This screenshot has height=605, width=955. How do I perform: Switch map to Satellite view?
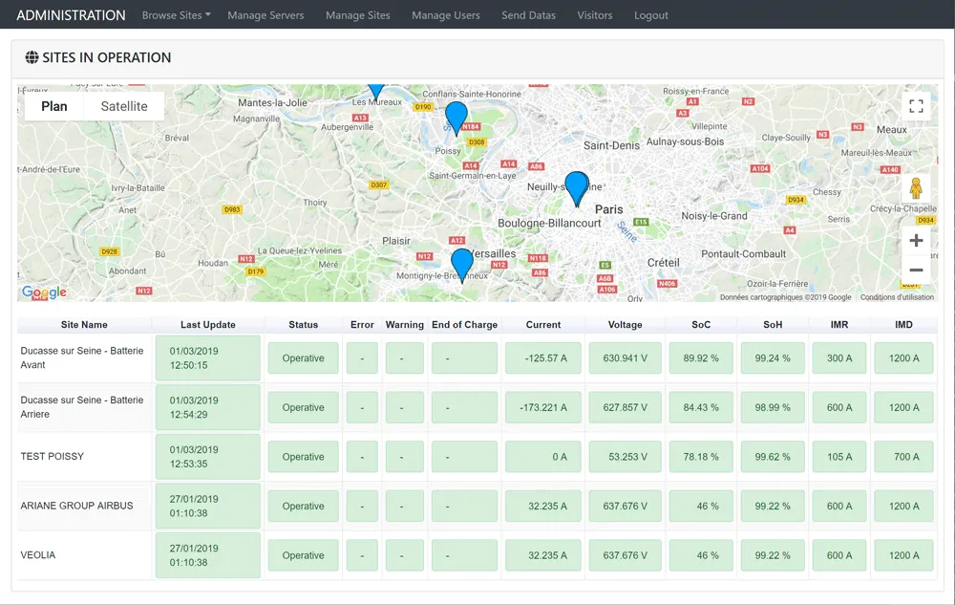point(124,106)
